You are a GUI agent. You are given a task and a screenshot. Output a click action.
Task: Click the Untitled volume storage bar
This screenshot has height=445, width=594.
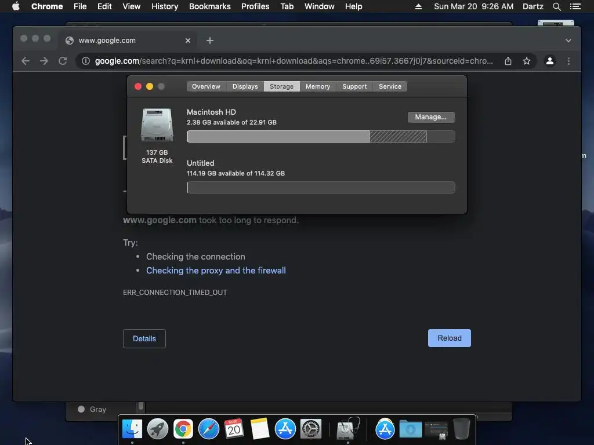321,188
